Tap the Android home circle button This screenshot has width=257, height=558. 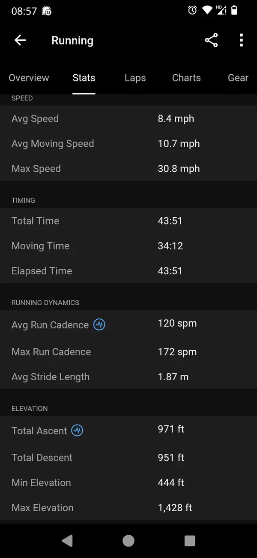pyautogui.click(x=128, y=541)
